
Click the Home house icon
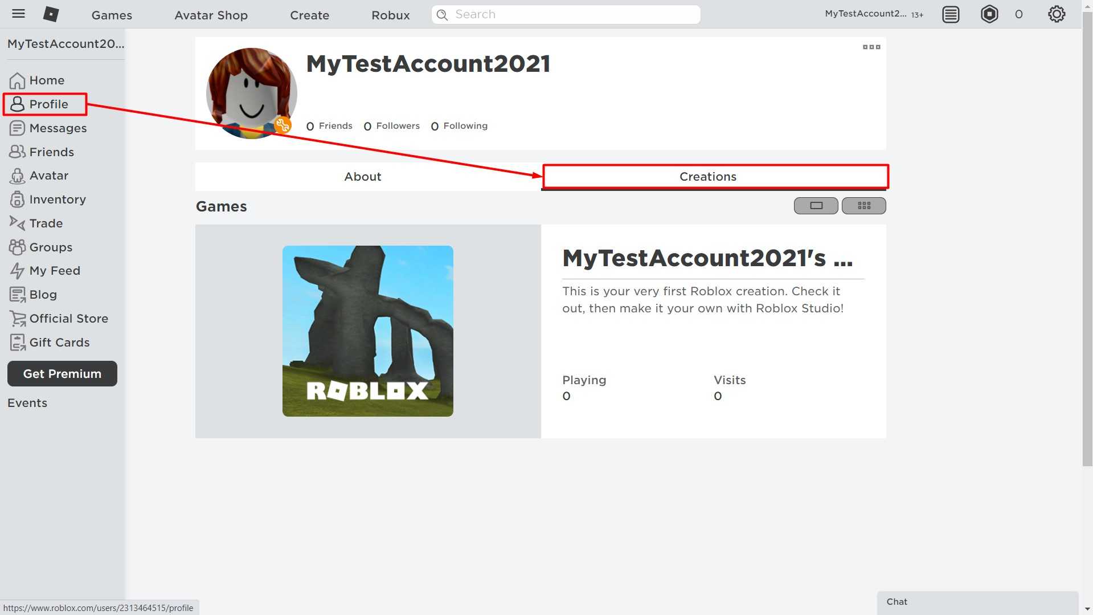tap(17, 80)
